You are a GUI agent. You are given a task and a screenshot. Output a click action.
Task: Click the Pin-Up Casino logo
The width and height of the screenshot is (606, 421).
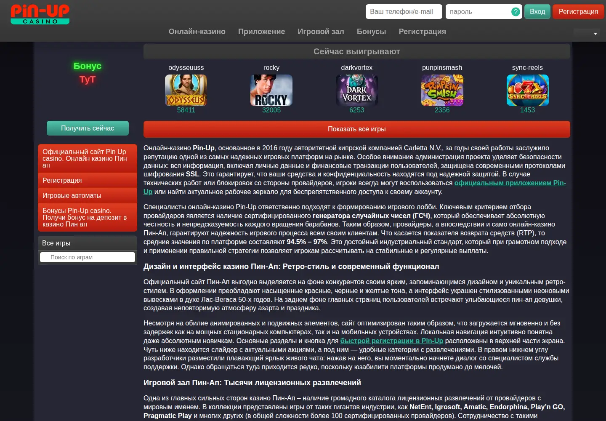[x=40, y=14]
